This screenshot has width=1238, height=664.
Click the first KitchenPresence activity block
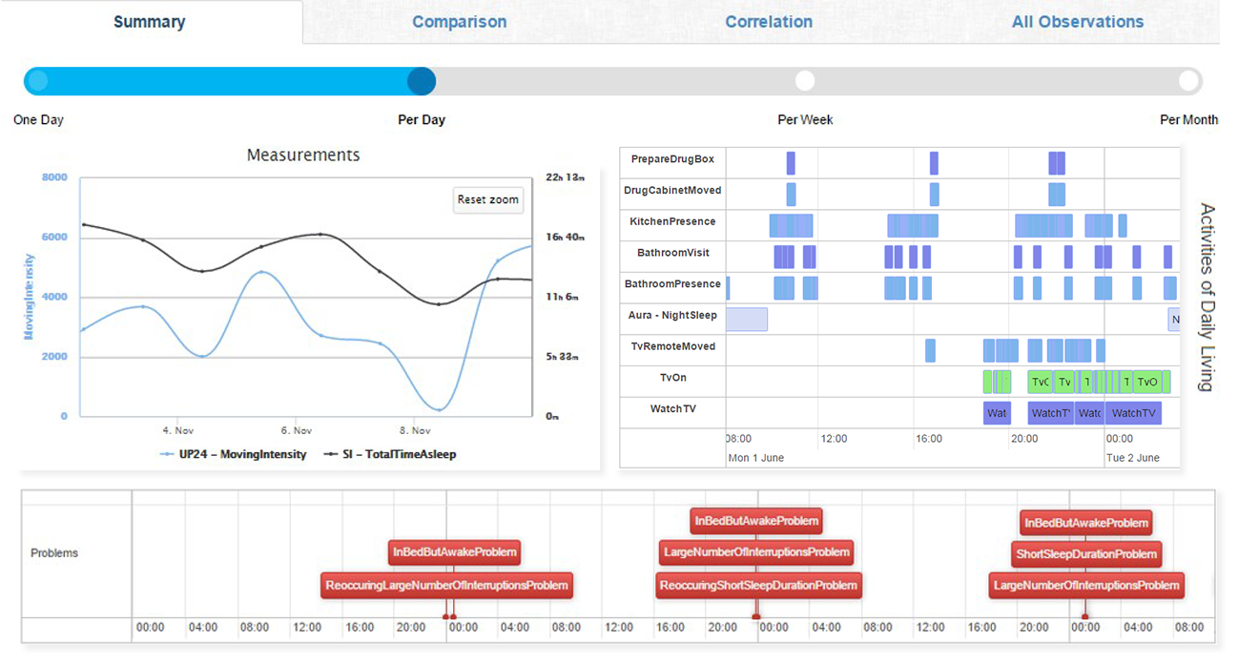[x=791, y=226]
